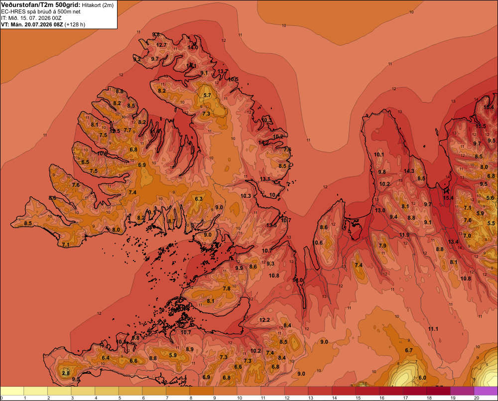Click the temperature value '14.3'
The width and height of the screenshot is (498, 401).
[x=409, y=171]
